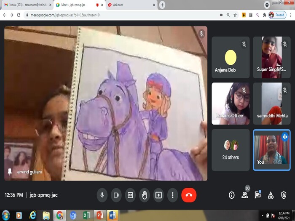Unpin arvind guliani using the pin icon

pyautogui.click(x=10, y=172)
